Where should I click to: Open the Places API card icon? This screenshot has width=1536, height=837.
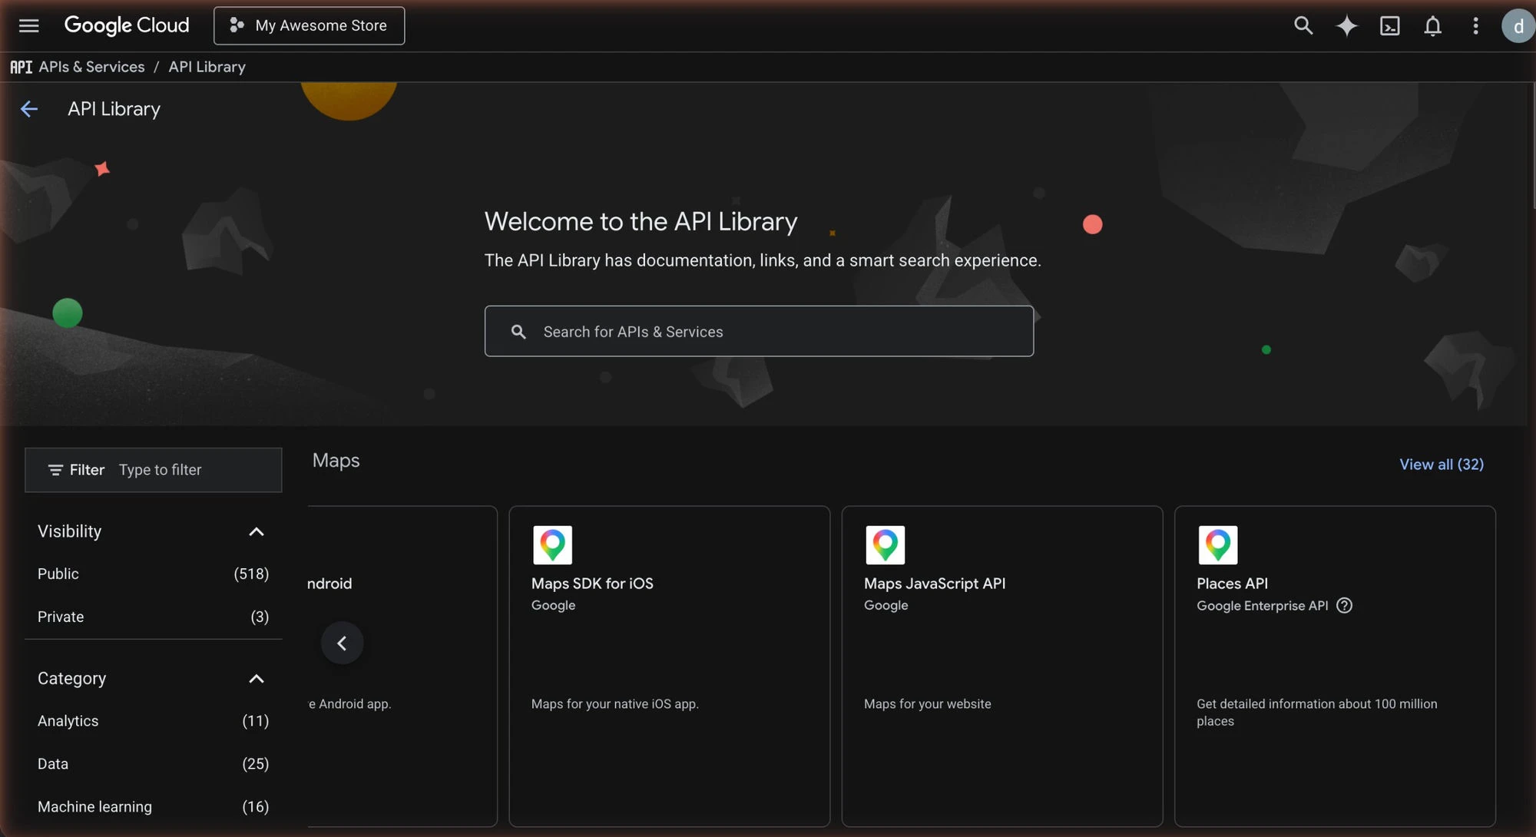click(x=1218, y=545)
